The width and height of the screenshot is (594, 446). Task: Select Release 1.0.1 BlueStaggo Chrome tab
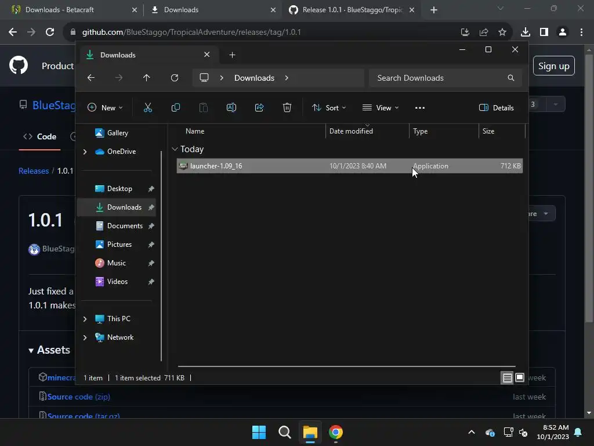point(352,10)
